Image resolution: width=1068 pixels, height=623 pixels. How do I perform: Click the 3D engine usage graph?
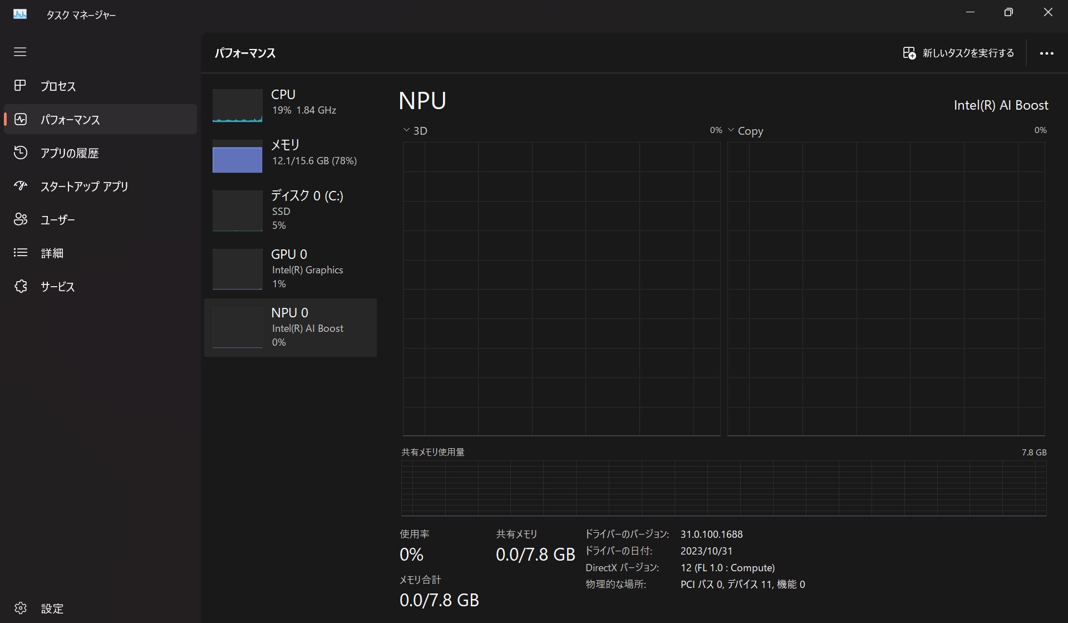point(562,288)
